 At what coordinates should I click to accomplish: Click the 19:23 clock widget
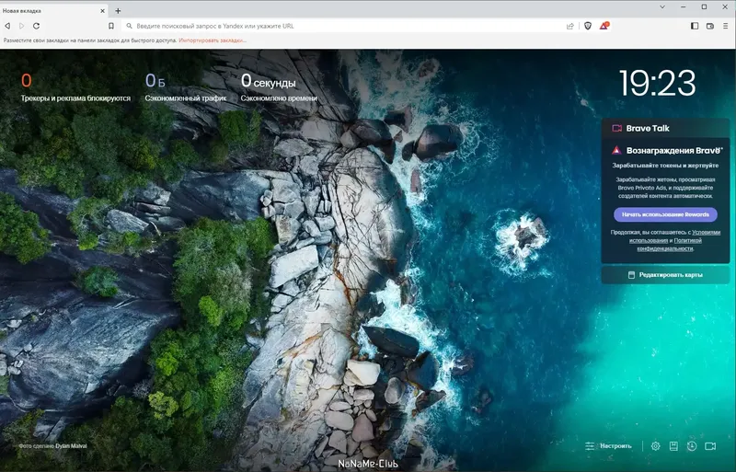[x=658, y=84]
